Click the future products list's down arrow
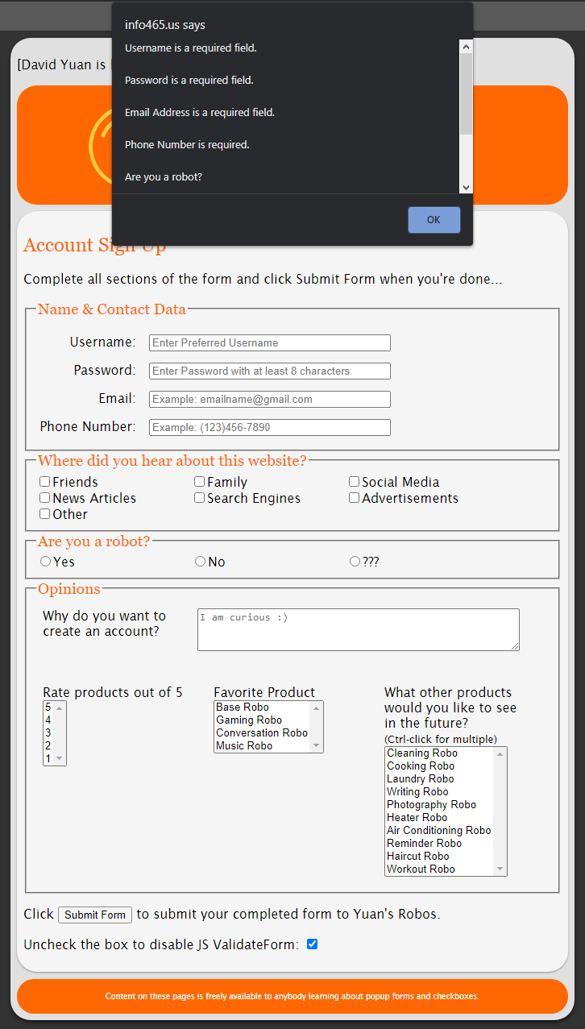This screenshot has height=1029, width=585. pos(501,869)
